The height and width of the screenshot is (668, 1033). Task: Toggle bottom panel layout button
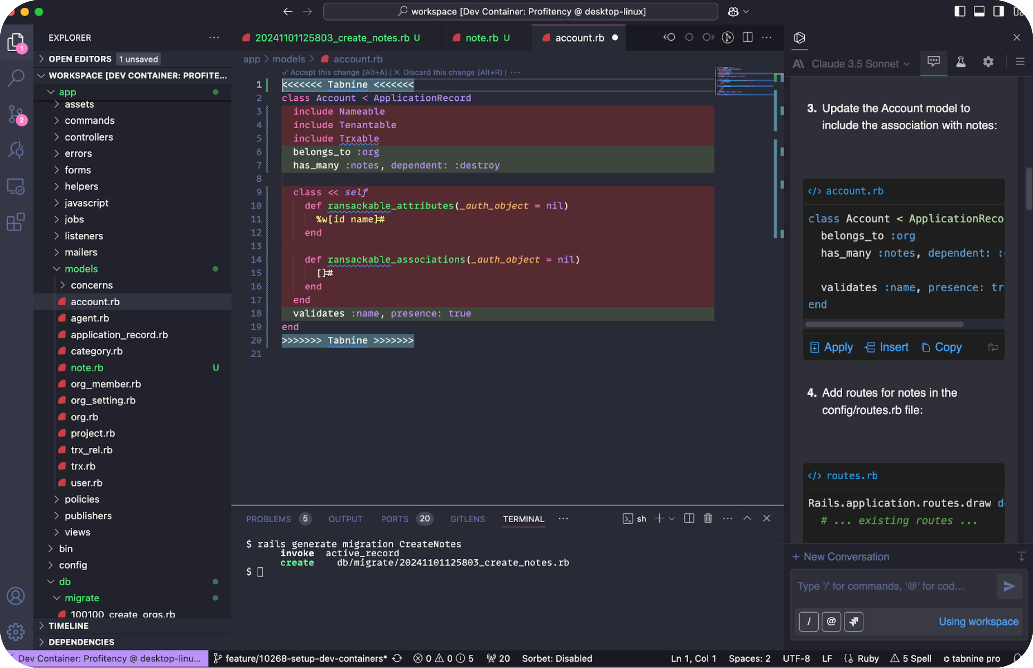pyautogui.click(x=979, y=11)
